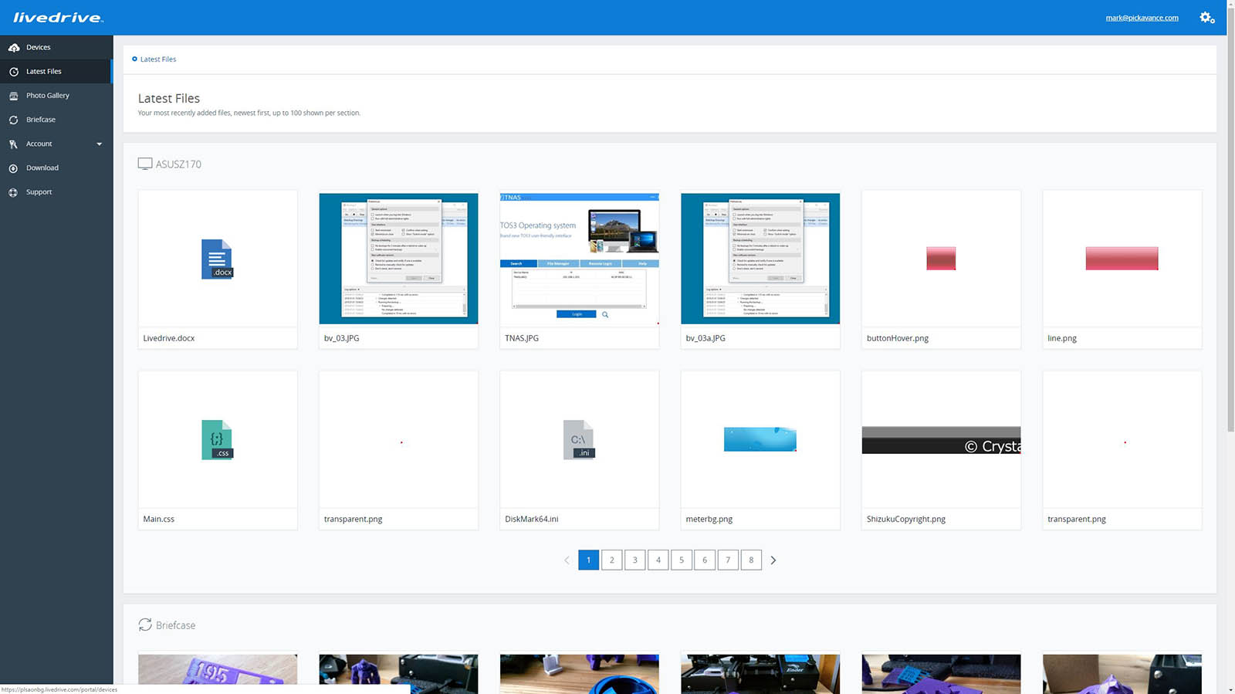Go to previous page of files
Image resolution: width=1235 pixels, height=694 pixels.
[x=567, y=560]
